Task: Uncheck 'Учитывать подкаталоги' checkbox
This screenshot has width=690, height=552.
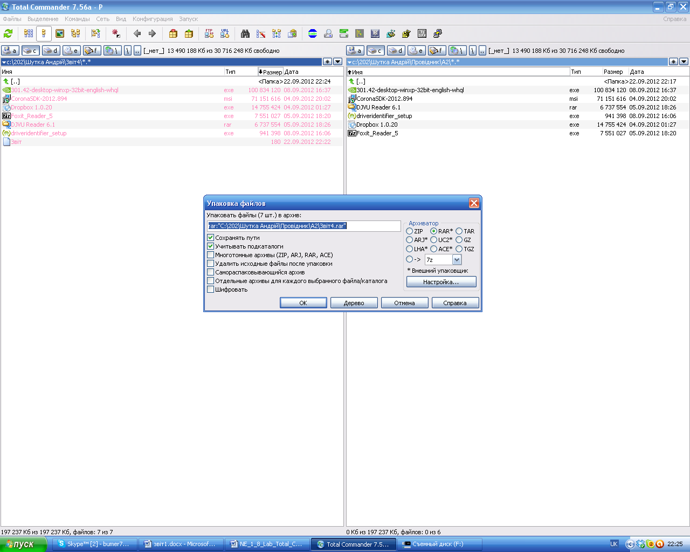Action: tap(210, 246)
